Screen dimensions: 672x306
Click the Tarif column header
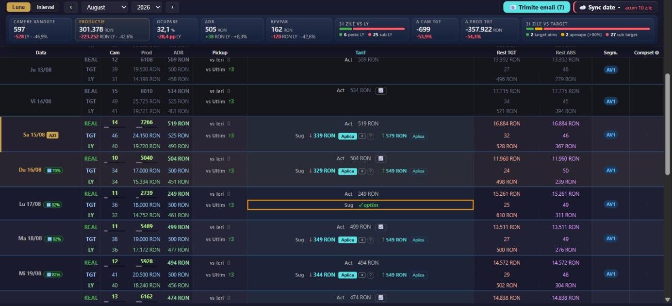(361, 52)
